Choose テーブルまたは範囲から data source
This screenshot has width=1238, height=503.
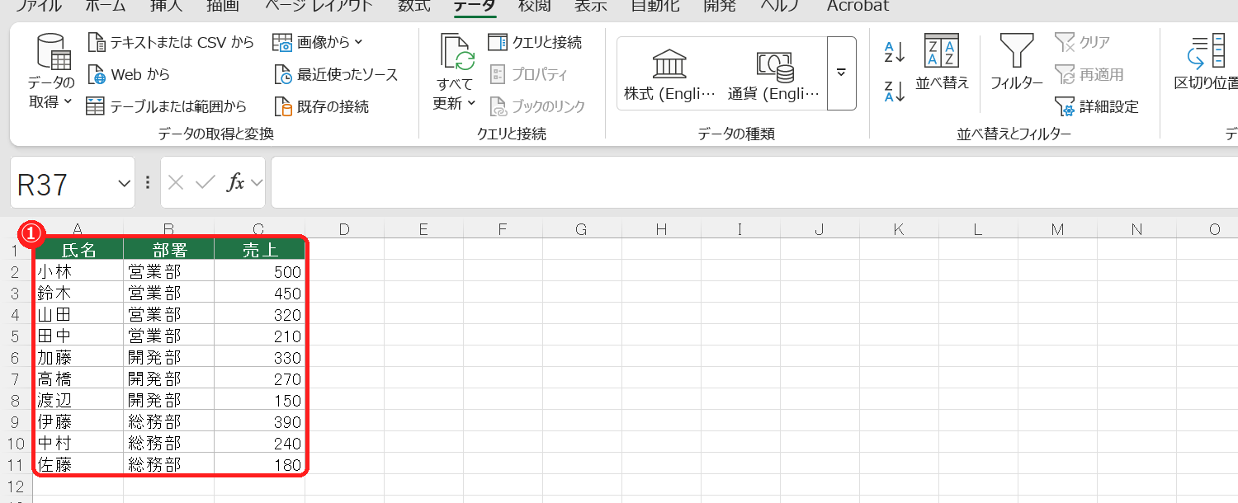[x=167, y=106]
